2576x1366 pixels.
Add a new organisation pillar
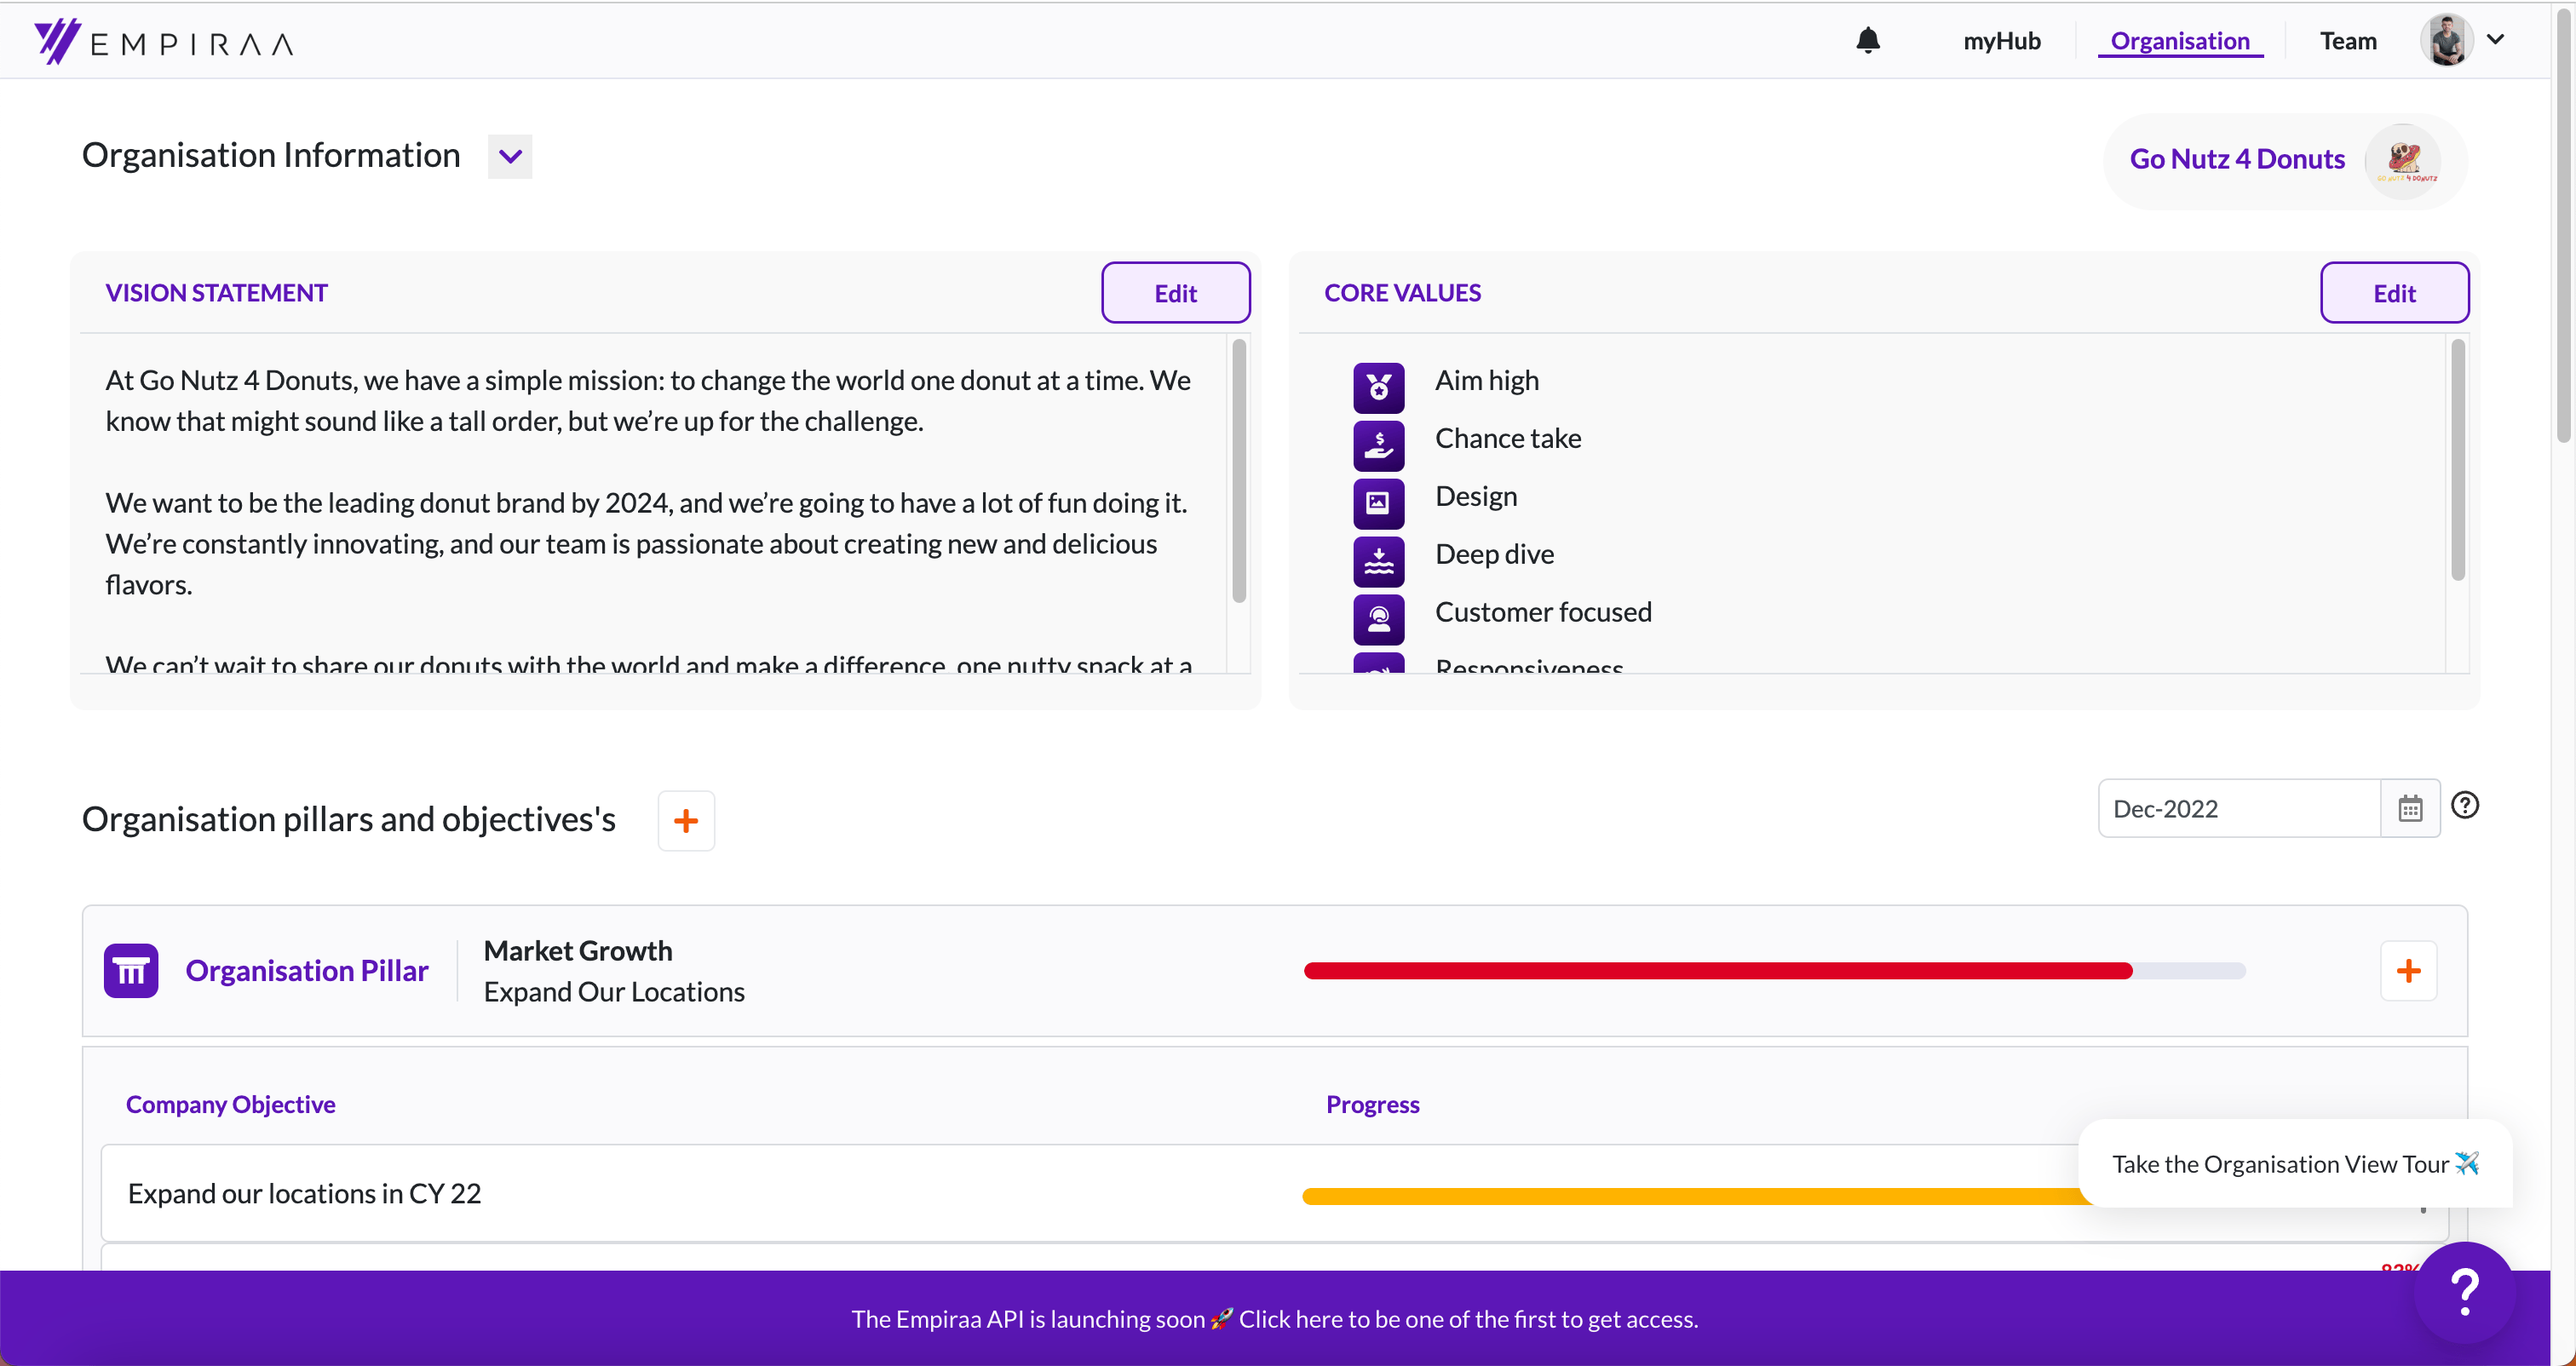click(x=686, y=821)
